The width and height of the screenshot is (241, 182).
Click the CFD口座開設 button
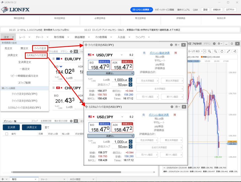[x=142, y=10]
